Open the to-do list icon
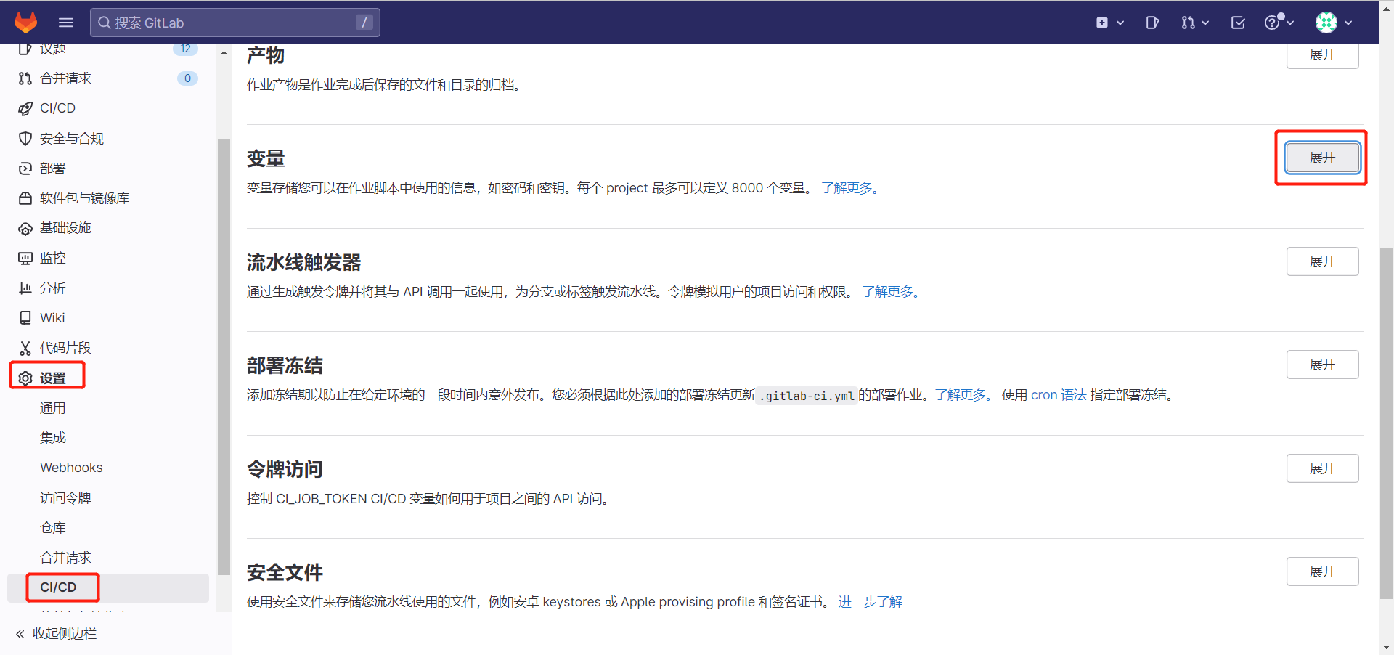 pos(1238,23)
